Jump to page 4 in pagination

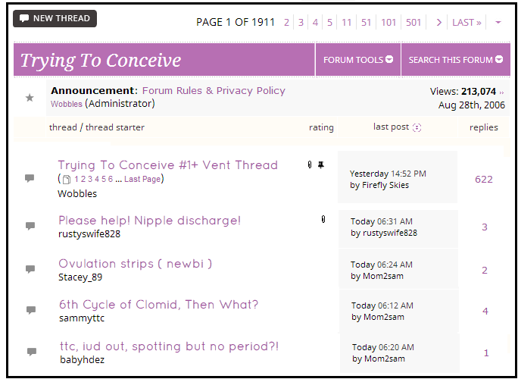(x=315, y=23)
